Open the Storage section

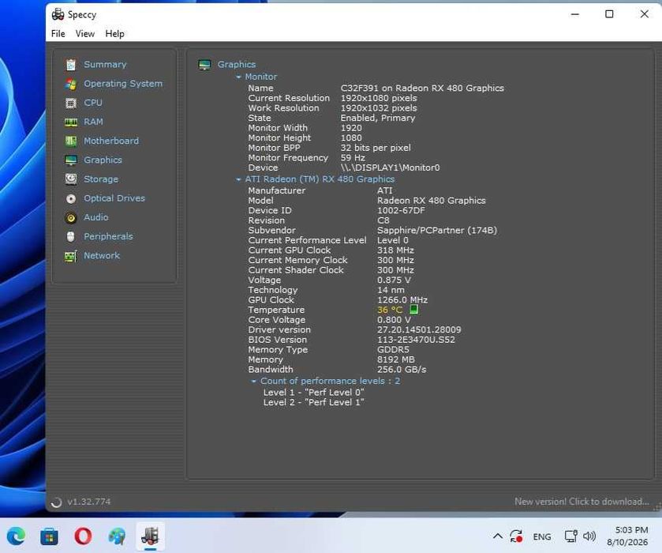pyautogui.click(x=101, y=179)
